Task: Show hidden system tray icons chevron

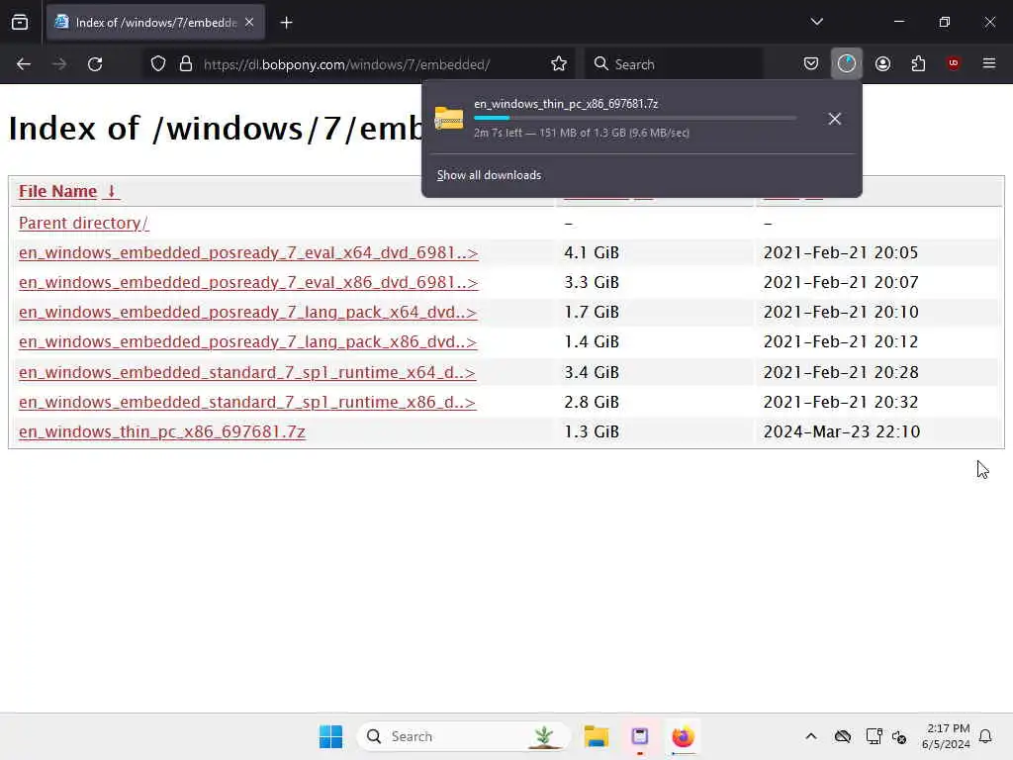Action: click(811, 736)
